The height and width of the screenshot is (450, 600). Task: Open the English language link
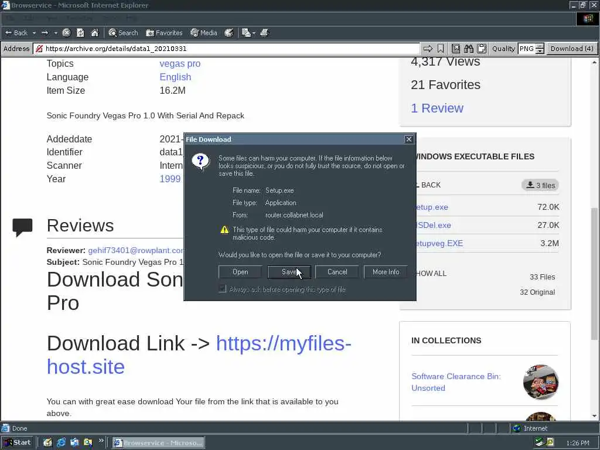coord(175,77)
